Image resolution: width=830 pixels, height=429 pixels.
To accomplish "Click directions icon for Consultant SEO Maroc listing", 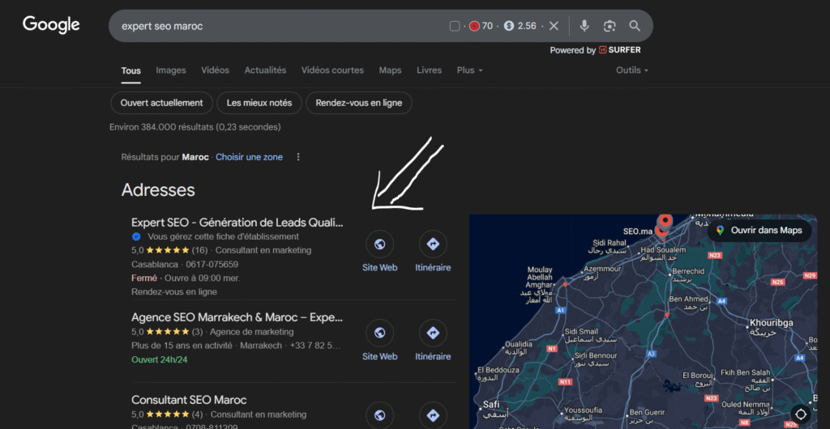I will 433,415.
